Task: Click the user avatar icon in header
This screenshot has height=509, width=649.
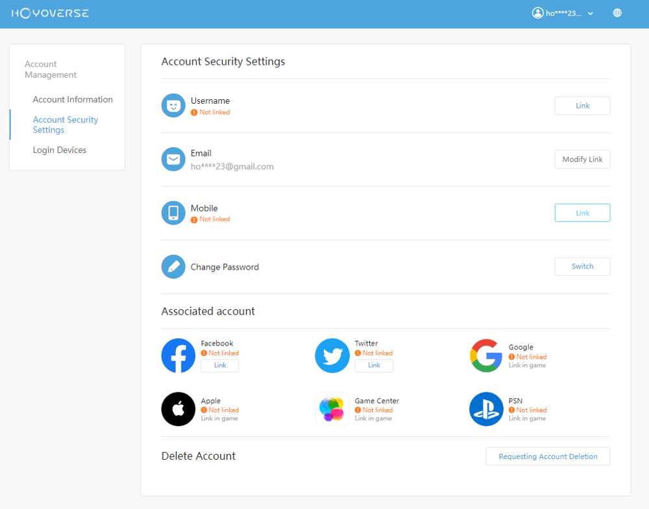Action: point(537,13)
